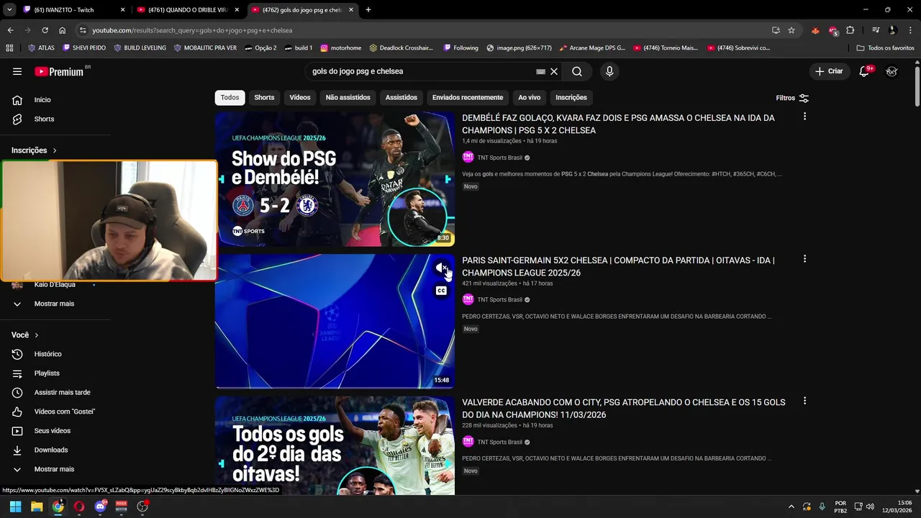Open Kaio D'Elaqua channel subscription

click(55, 285)
